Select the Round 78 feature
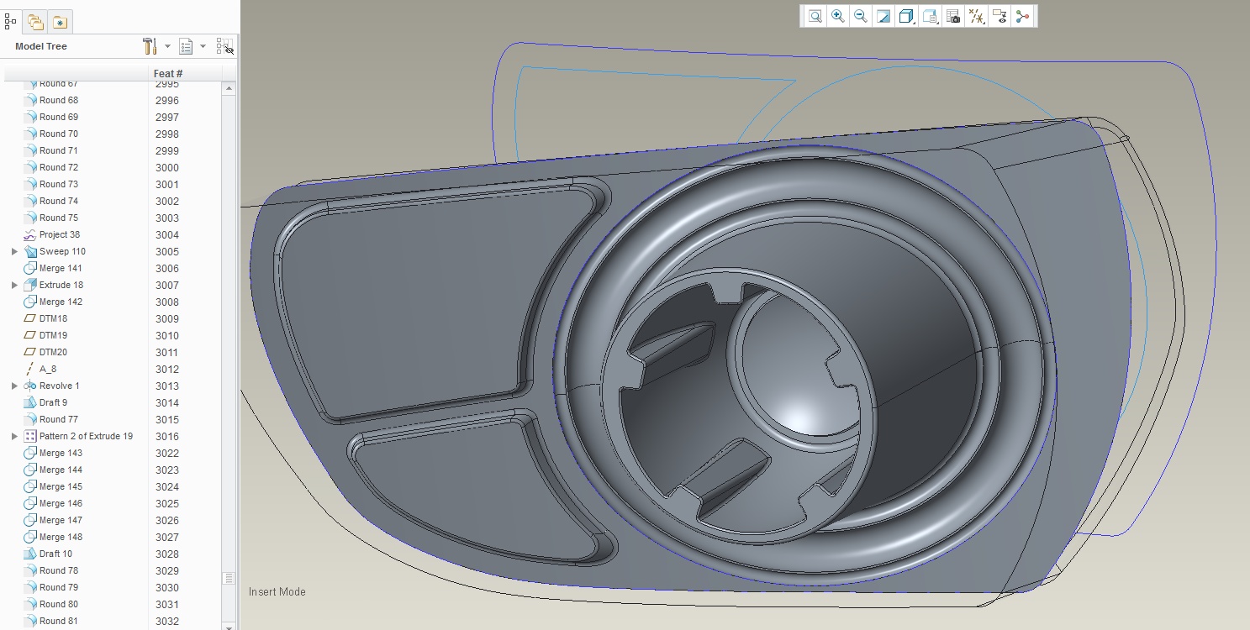The image size is (1250, 630). 59,570
